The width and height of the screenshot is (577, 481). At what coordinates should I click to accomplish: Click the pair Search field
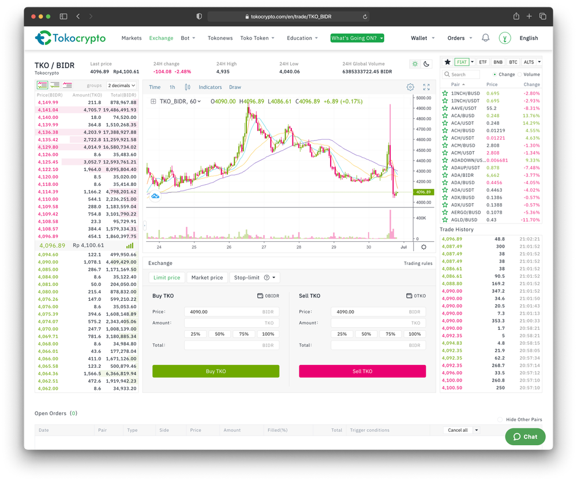461,74
